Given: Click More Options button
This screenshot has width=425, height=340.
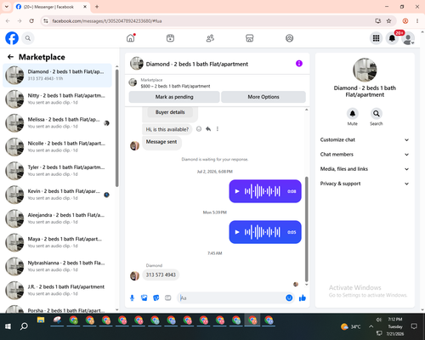Looking at the screenshot, I should (x=263, y=97).
